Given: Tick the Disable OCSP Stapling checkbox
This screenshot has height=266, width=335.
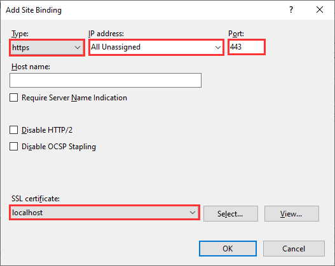Looking at the screenshot, I should click(14, 147).
